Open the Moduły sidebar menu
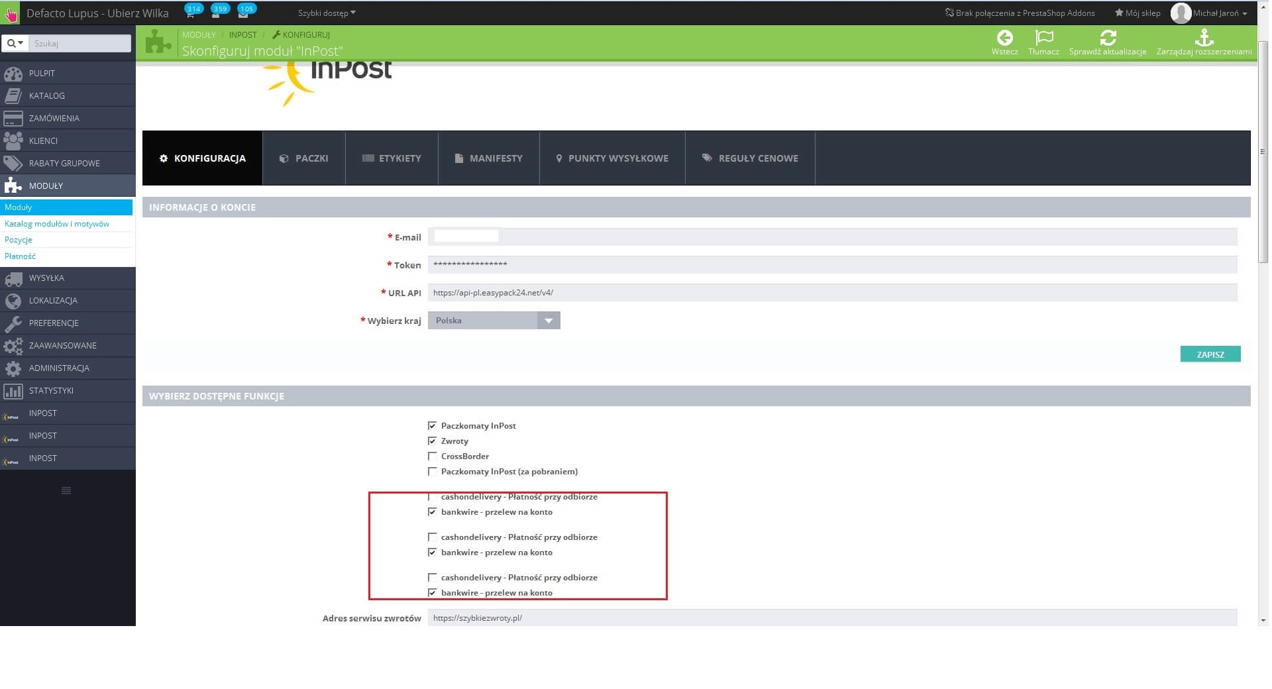The image size is (1272, 689). 68,186
